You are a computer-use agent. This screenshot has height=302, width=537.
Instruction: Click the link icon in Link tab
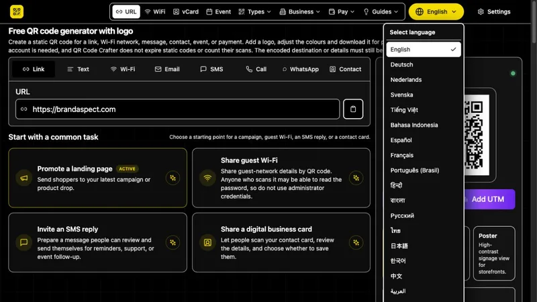click(26, 69)
